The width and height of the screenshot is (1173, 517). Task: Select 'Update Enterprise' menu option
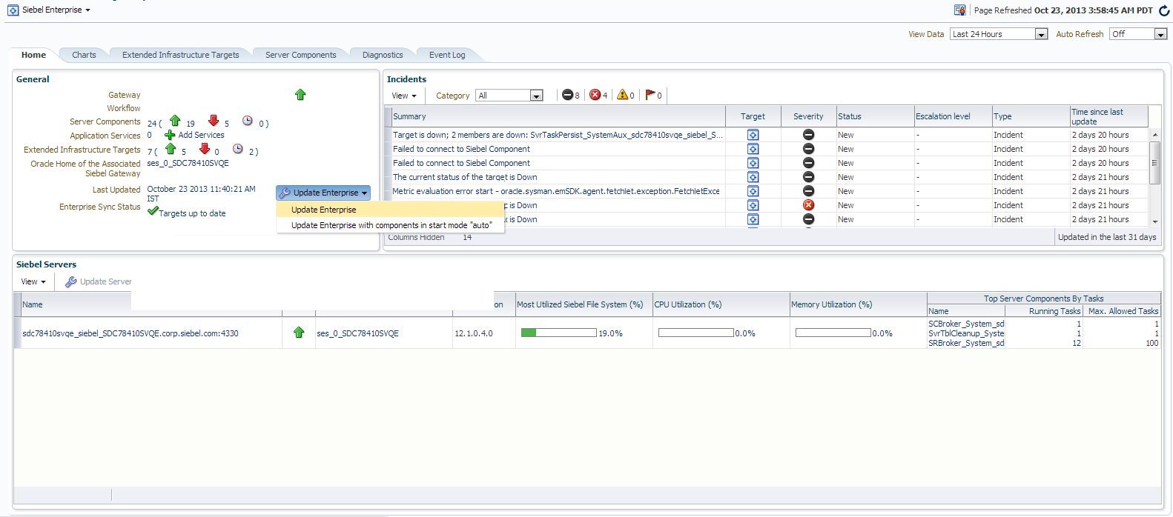(x=390, y=210)
